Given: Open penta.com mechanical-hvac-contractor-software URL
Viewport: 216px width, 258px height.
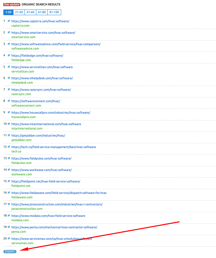Looking at the screenshot, I should [x=54, y=227].
